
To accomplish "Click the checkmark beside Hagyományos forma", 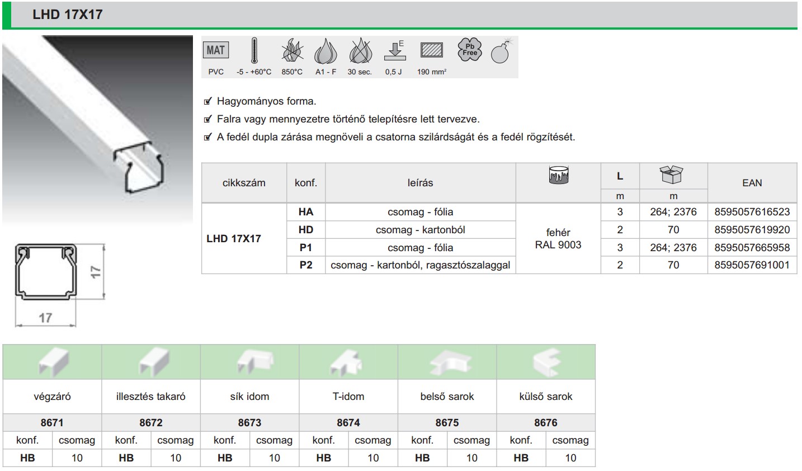I will 208,101.
